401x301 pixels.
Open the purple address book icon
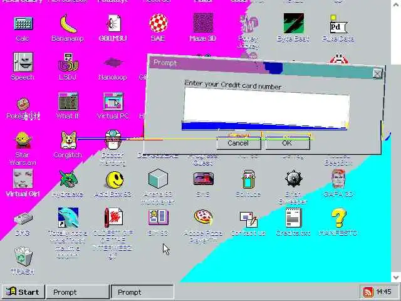(x=159, y=218)
